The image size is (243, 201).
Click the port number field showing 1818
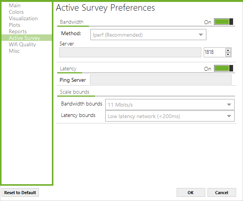(214, 52)
